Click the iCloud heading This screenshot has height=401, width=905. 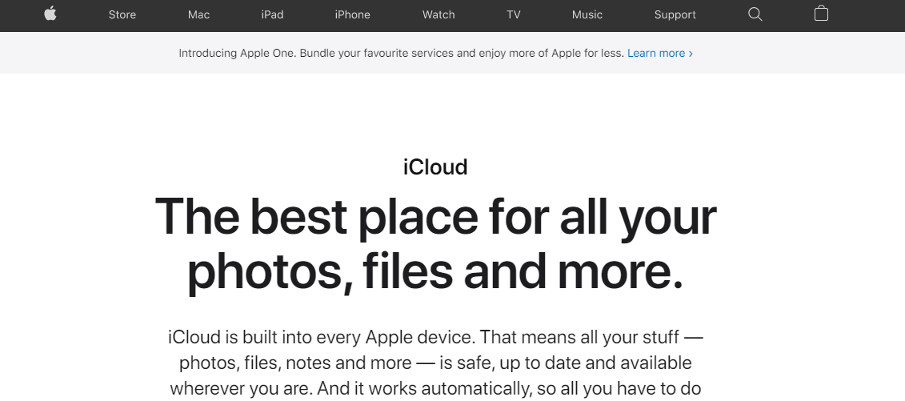tap(435, 167)
